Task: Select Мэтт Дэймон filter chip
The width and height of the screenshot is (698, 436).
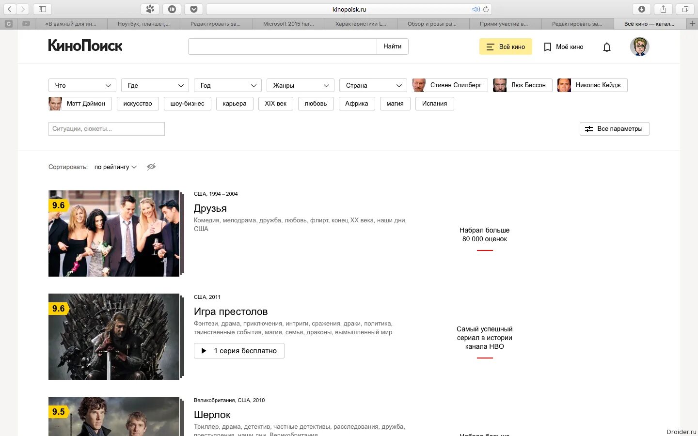Action: (x=80, y=104)
